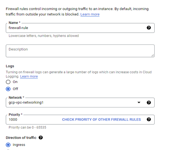Viewport: 193px width, 150px height.
Task: Click into the Description text area
Action: 80,51
